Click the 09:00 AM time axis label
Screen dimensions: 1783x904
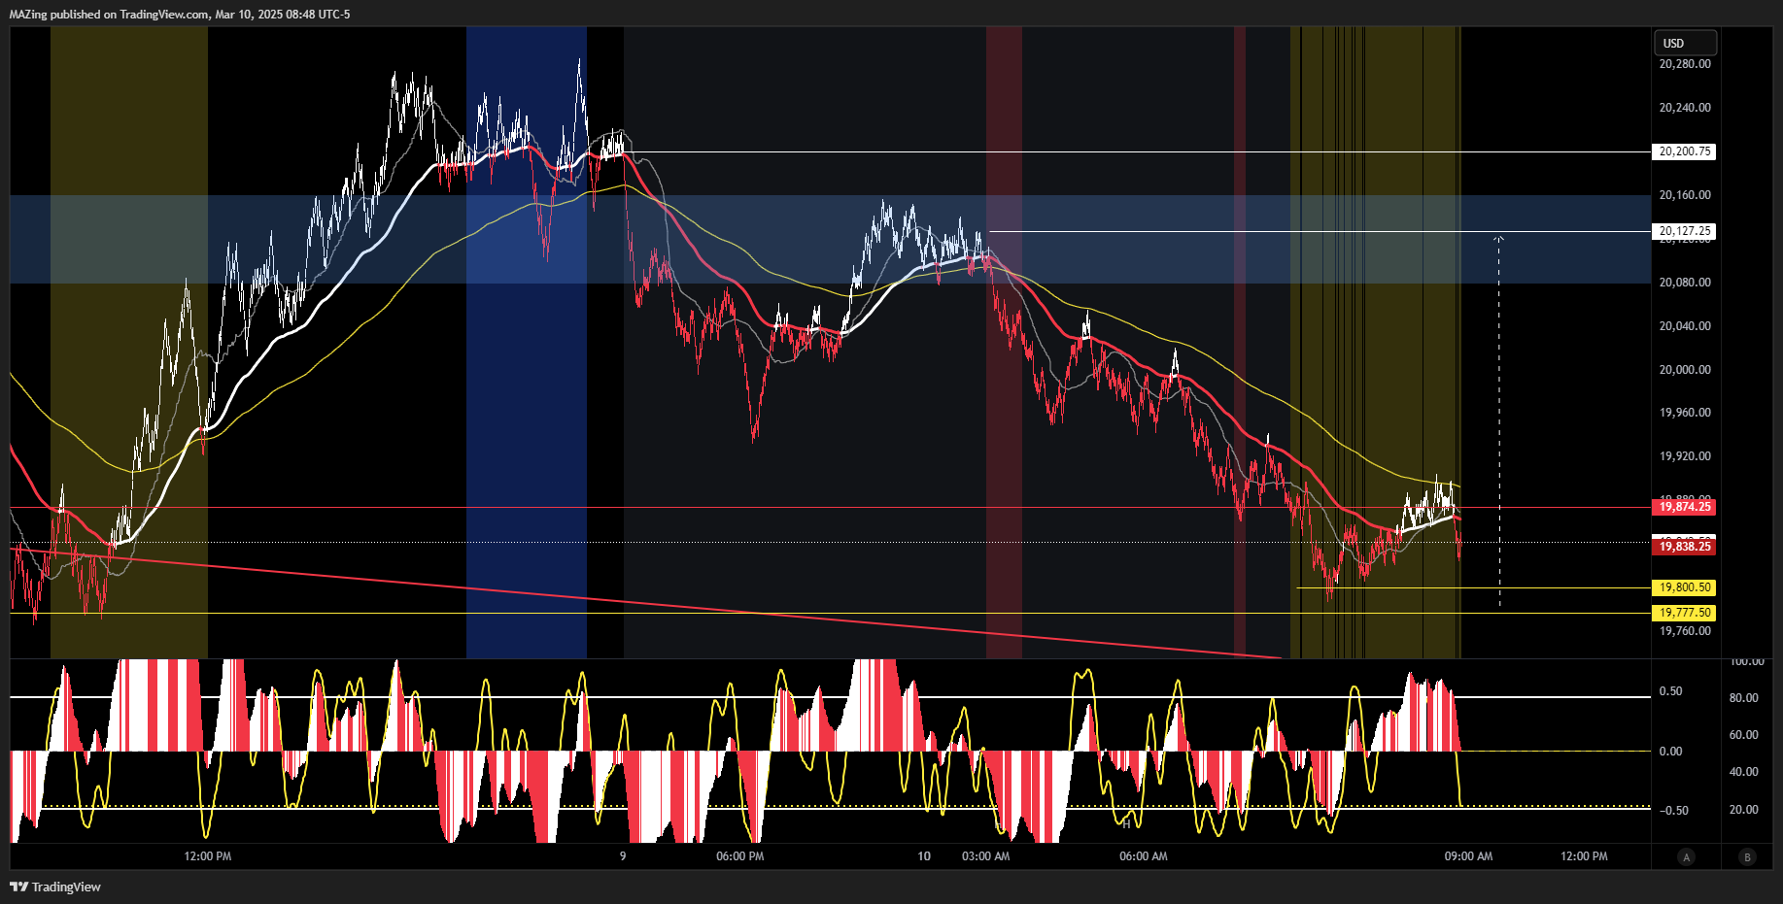(x=1468, y=856)
